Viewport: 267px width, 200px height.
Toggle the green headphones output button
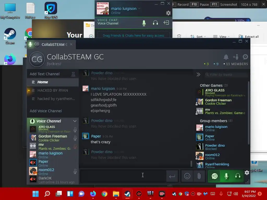pyautogui.click(x=238, y=176)
